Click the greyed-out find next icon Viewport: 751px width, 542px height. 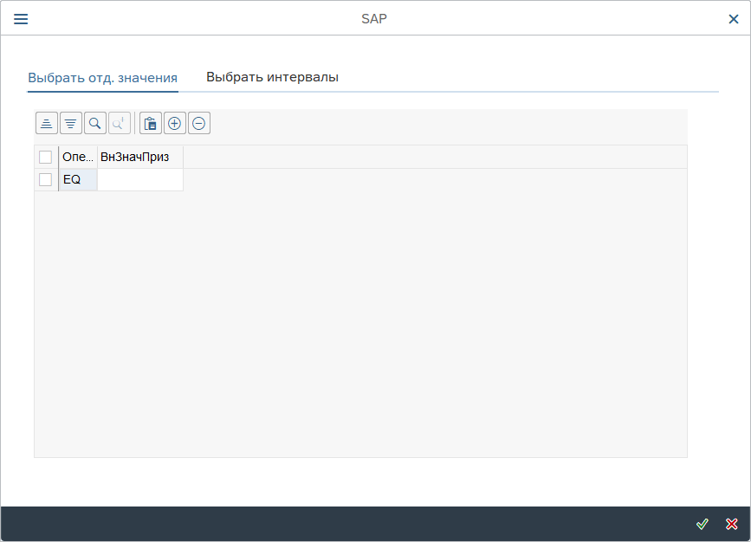[120, 124]
